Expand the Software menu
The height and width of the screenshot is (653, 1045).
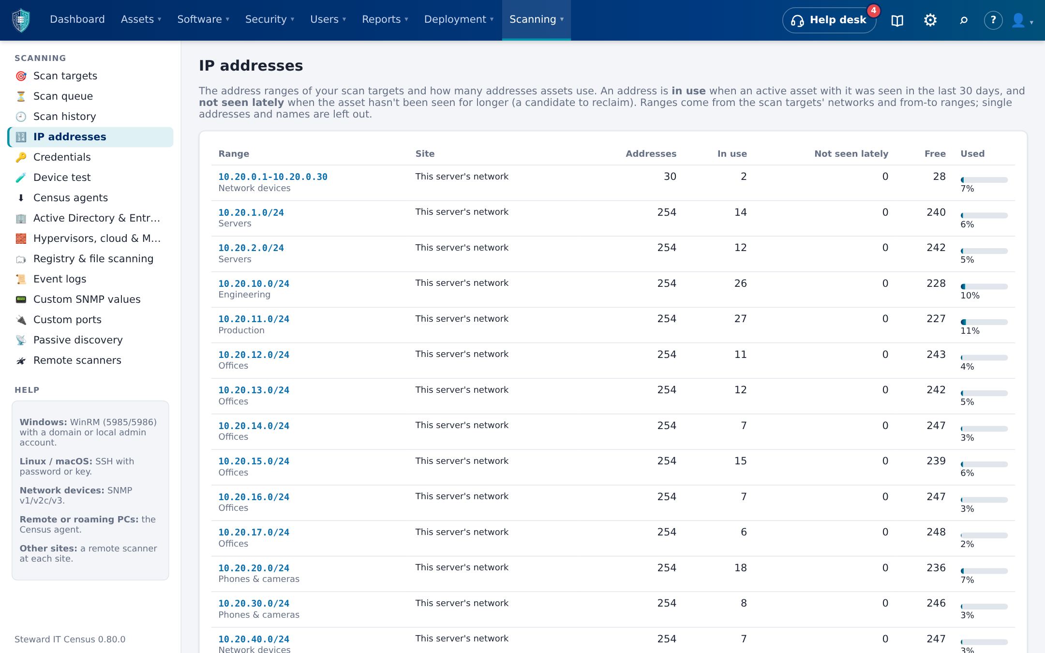click(x=203, y=19)
